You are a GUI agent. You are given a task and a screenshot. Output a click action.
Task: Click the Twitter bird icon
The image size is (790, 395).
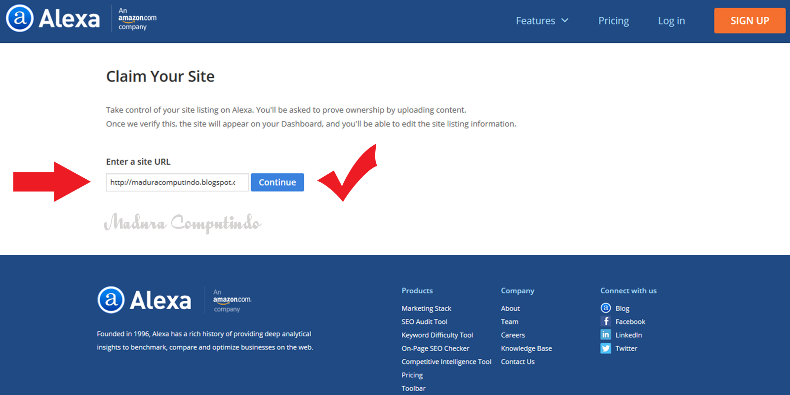pos(606,348)
